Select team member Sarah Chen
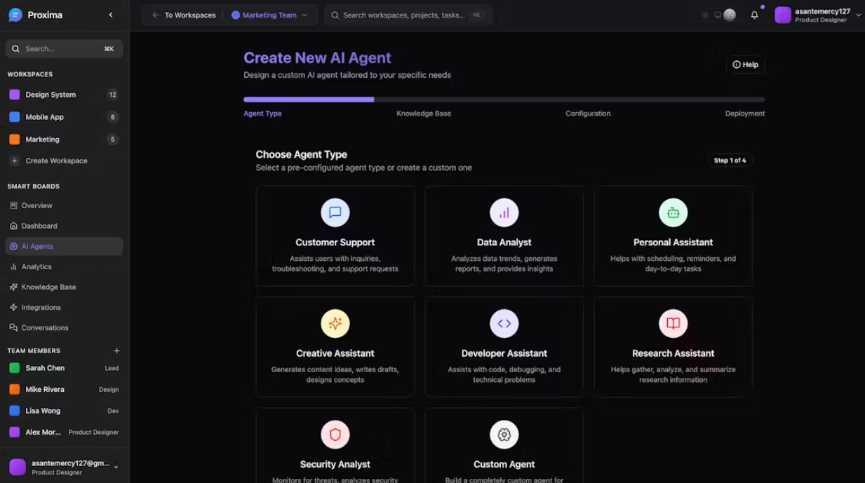The image size is (865, 483). (64, 368)
